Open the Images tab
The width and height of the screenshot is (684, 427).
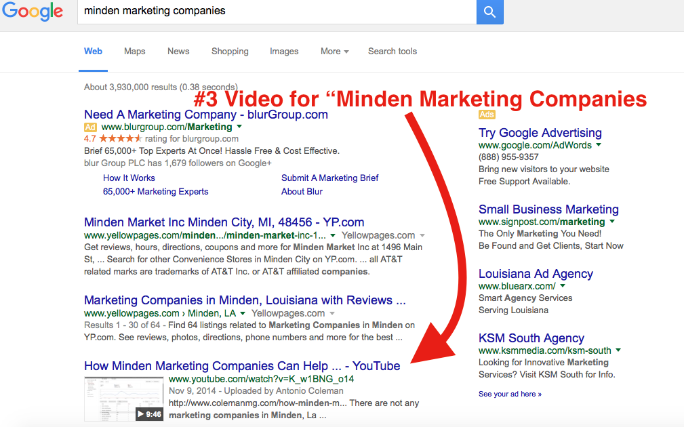(x=284, y=52)
